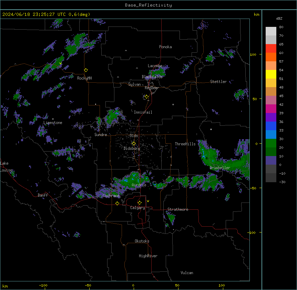297x290 pixels.
Task: Click the light gray 70-80 dBZ swatch
Action: [271, 31]
